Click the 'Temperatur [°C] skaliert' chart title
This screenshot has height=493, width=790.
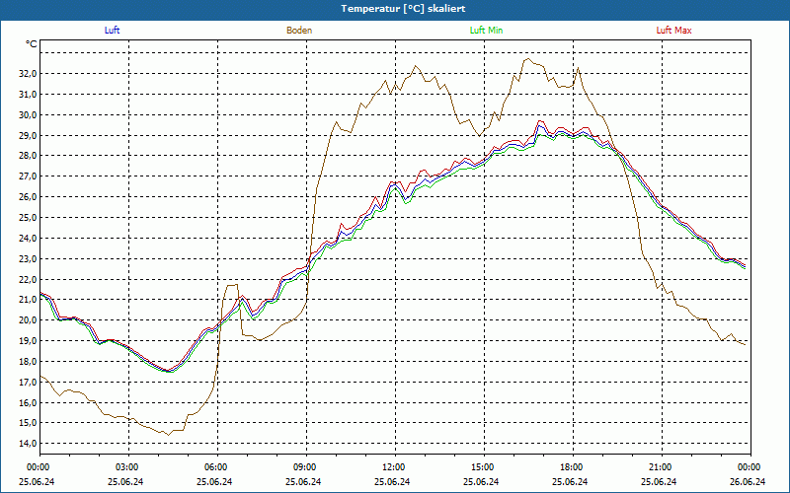coord(403,9)
